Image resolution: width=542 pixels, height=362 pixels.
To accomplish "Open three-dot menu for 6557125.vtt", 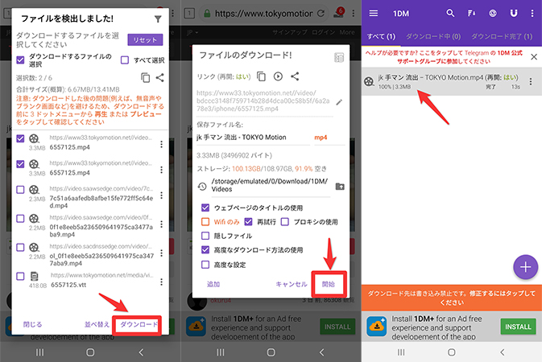I will pos(161,282).
